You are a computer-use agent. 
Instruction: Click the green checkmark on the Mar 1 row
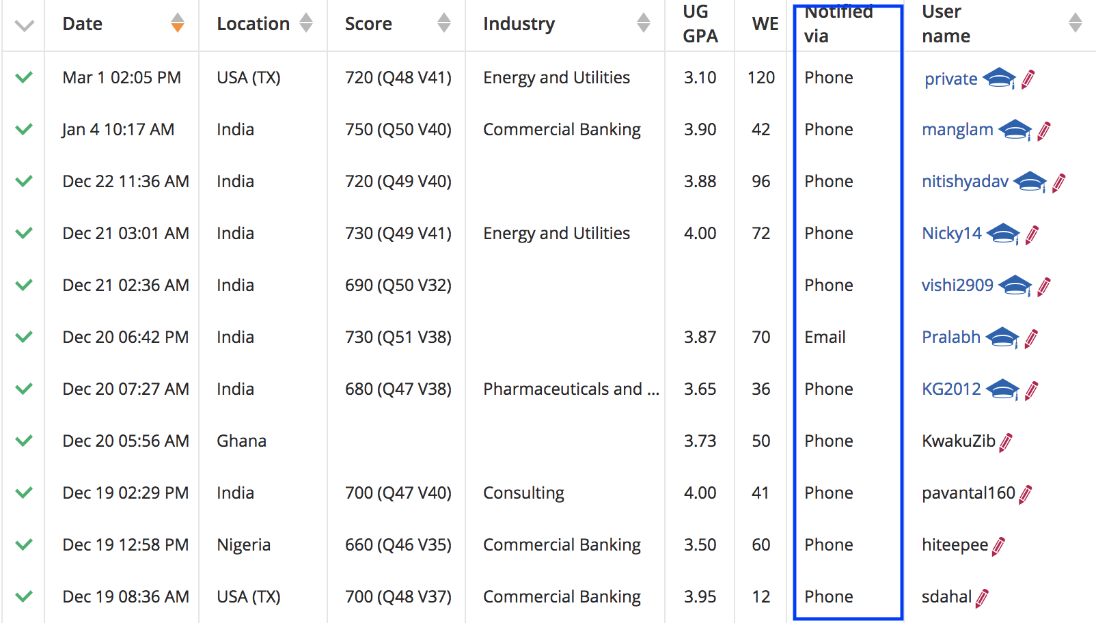click(23, 77)
